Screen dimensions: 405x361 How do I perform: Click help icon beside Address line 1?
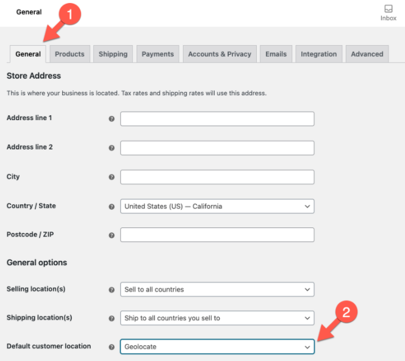point(112,119)
